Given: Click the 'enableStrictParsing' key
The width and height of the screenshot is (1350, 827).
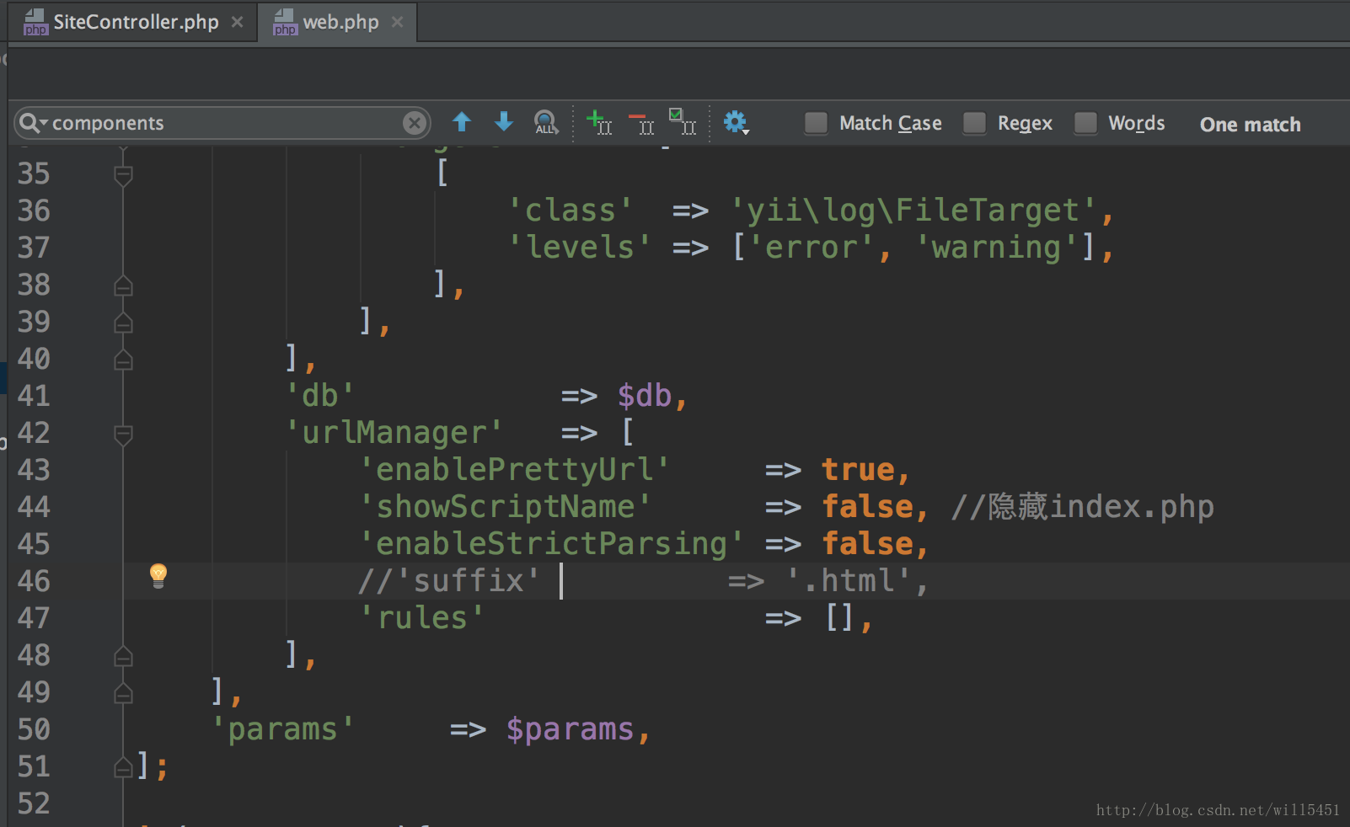Looking at the screenshot, I should 551,544.
